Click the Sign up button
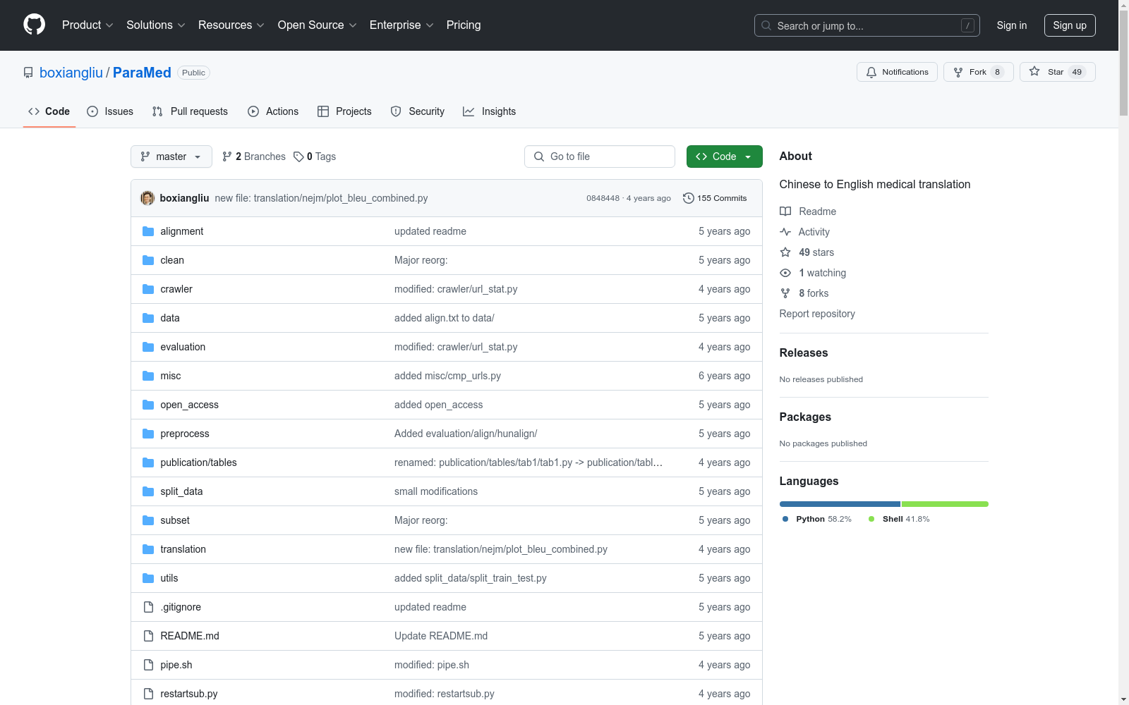Image resolution: width=1129 pixels, height=705 pixels. [1070, 25]
